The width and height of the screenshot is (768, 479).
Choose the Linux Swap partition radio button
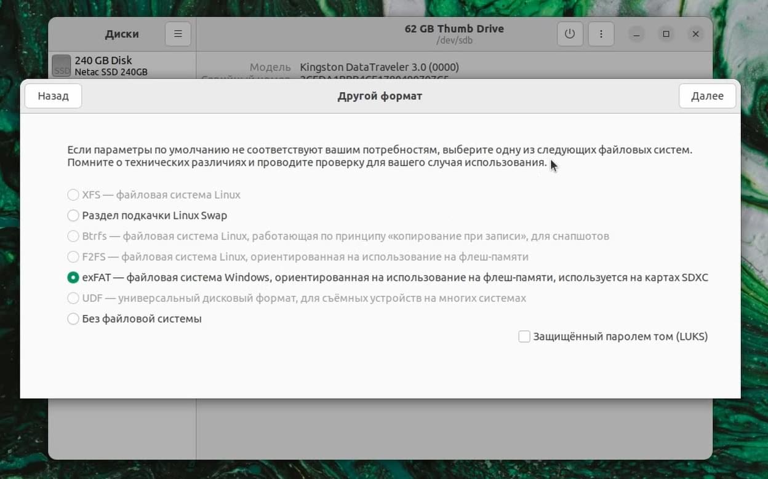pos(73,215)
